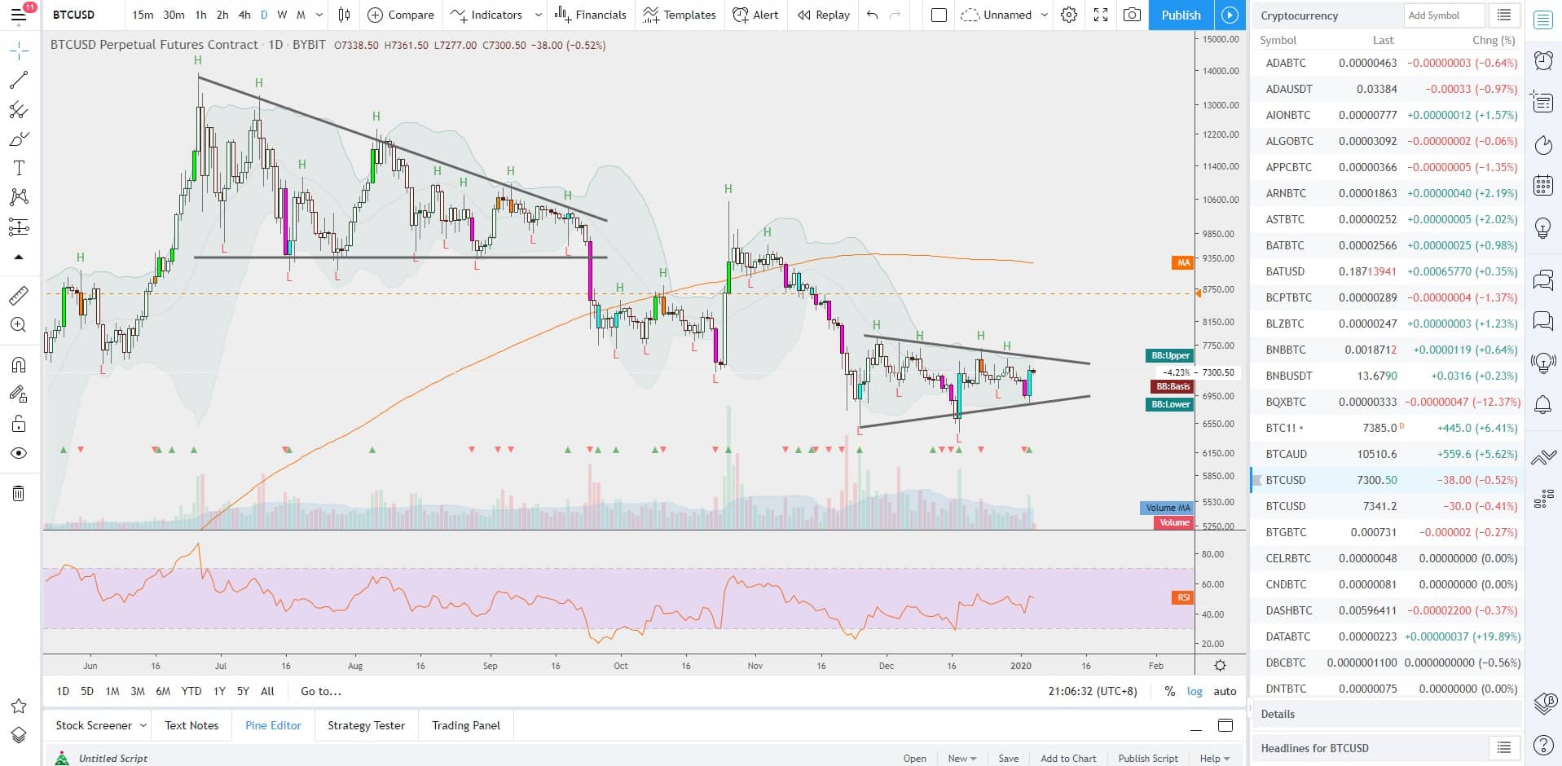Toggle magnet mode

tap(19, 364)
